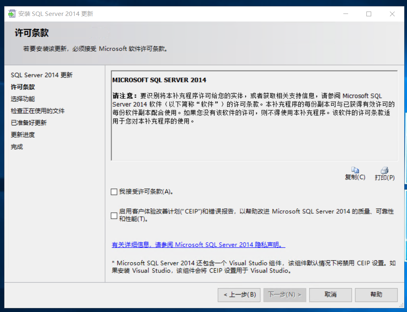
Task: Check 我接受许可条款 checkbox
Action: pos(114,192)
